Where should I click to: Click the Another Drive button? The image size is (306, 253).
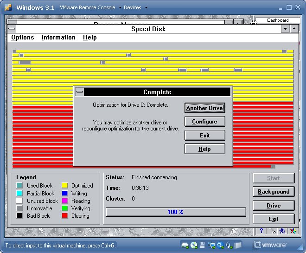204,108
